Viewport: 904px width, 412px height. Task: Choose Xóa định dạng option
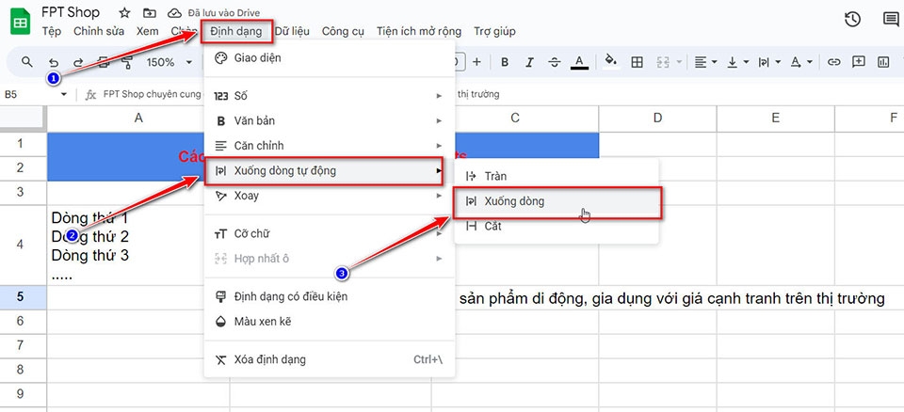(330, 359)
